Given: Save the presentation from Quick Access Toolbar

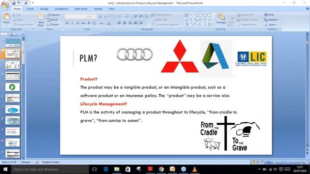Looking at the screenshot, I should (x=14, y=3).
